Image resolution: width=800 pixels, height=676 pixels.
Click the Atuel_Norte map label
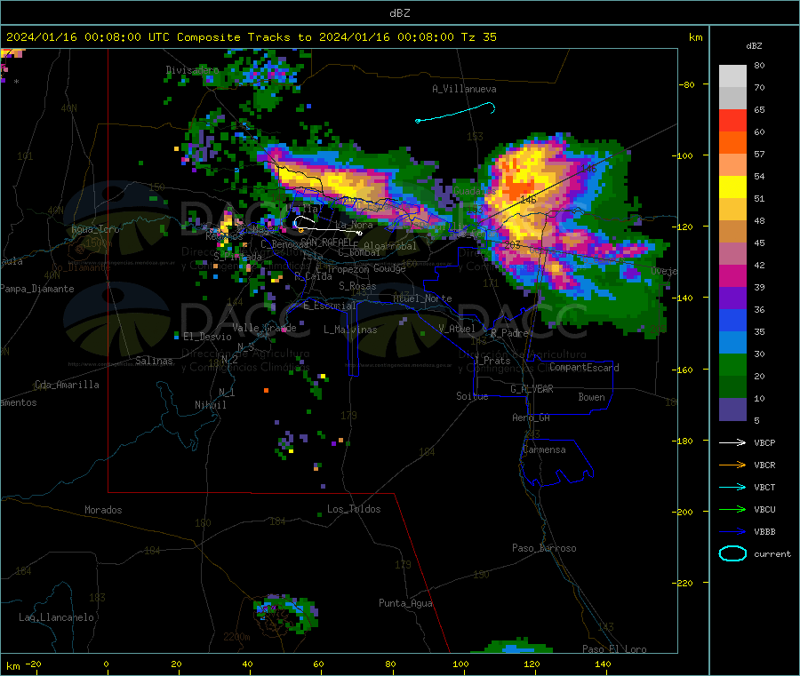click(x=422, y=298)
